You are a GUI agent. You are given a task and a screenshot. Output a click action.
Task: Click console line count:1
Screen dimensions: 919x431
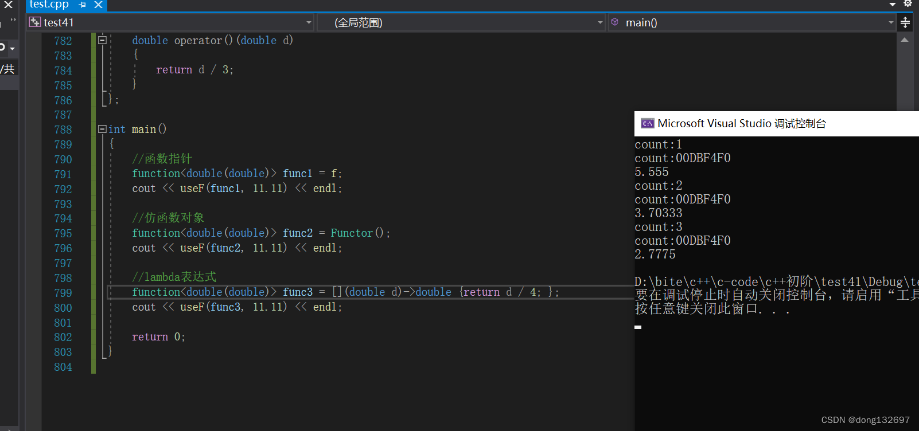[659, 144]
